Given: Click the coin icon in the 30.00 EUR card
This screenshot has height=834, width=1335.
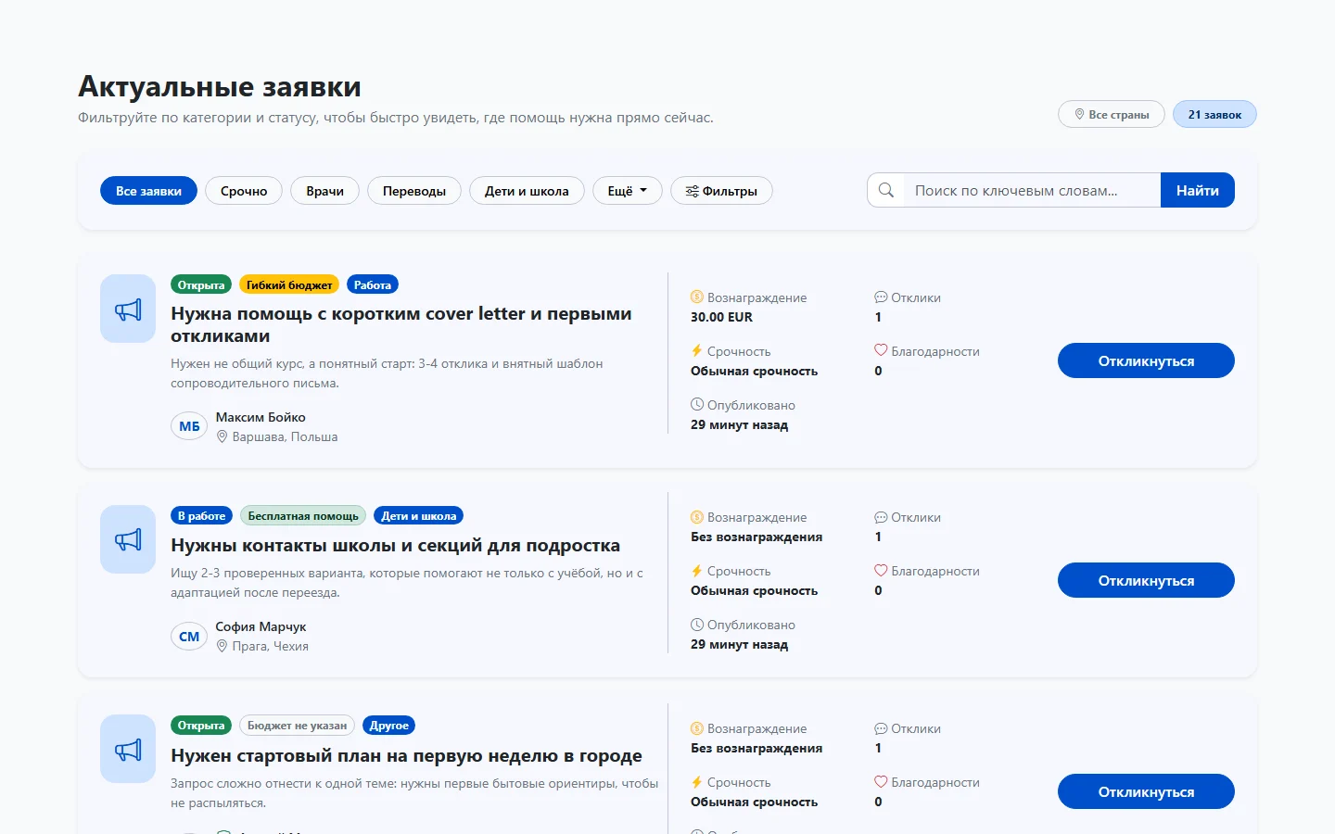Looking at the screenshot, I should [x=697, y=297].
